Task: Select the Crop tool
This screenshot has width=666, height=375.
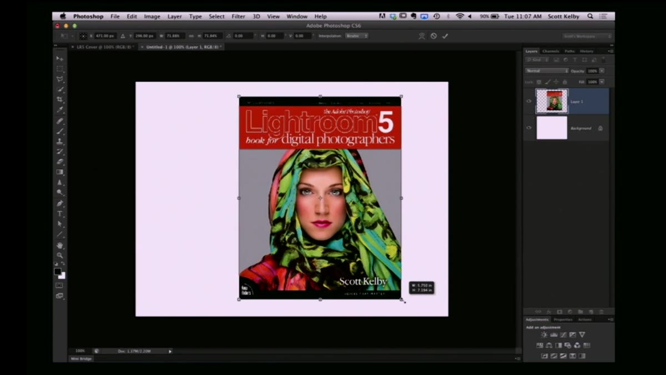Action: (x=59, y=99)
